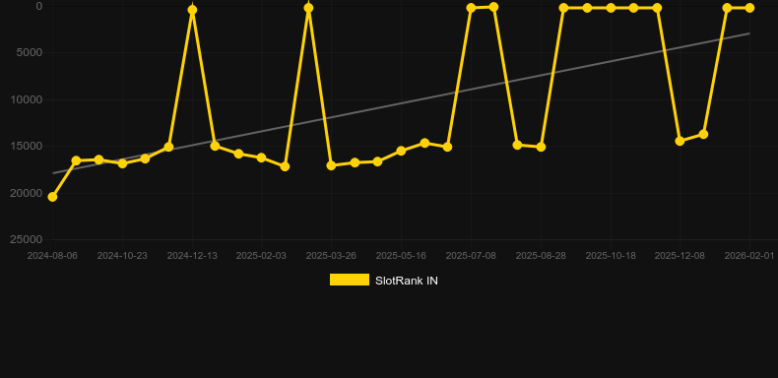778x378 pixels.
Task: Click the '2024-08-06' x-axis date label
Action: [52, 256]
